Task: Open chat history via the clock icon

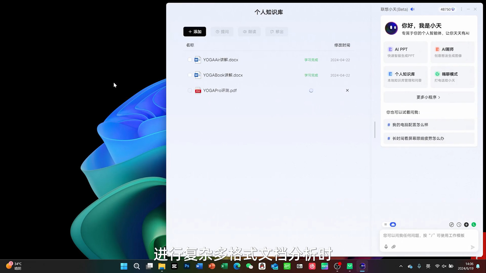Action: tap(459, 224)
